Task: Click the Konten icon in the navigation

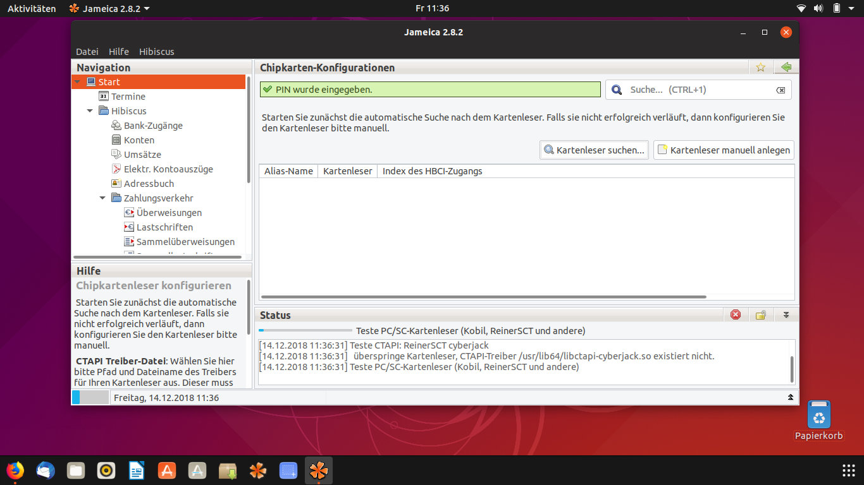Action: [116, 140]
